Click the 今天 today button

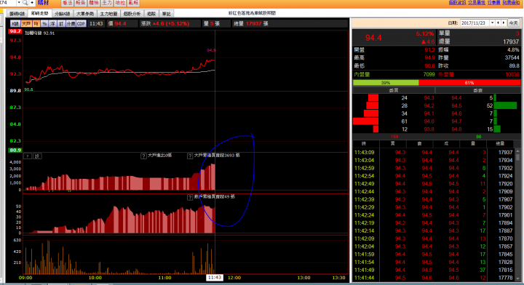coord(513,23)
